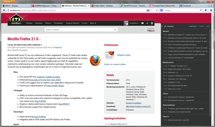The height and width of the screenshot is (127, 215).
Task: Open the bug 816298 link
Action: click(x=40, y=101)
